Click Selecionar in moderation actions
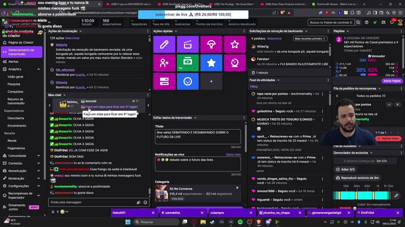 [x=72, y=38]
